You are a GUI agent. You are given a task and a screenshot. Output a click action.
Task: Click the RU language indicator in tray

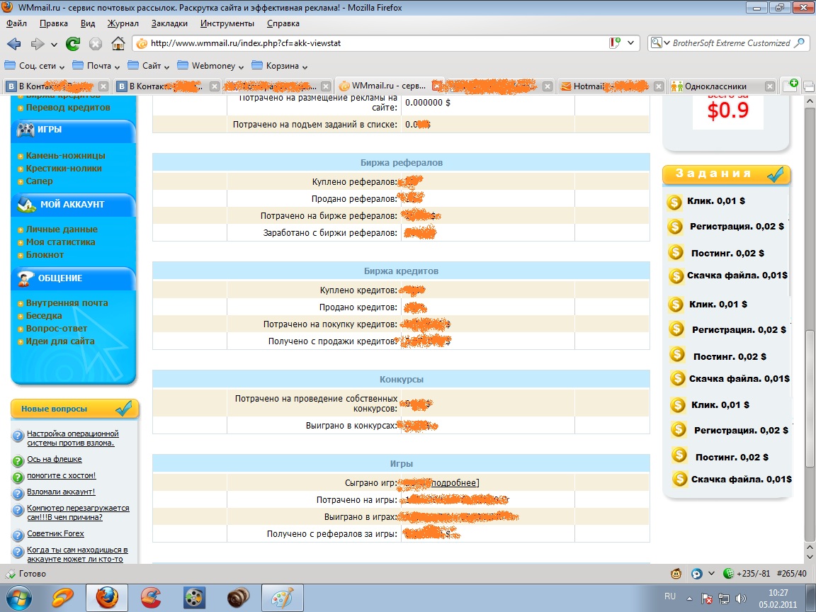670,596
